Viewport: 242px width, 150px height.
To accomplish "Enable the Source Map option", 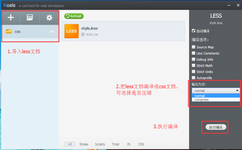I will (x=193, y=47).
